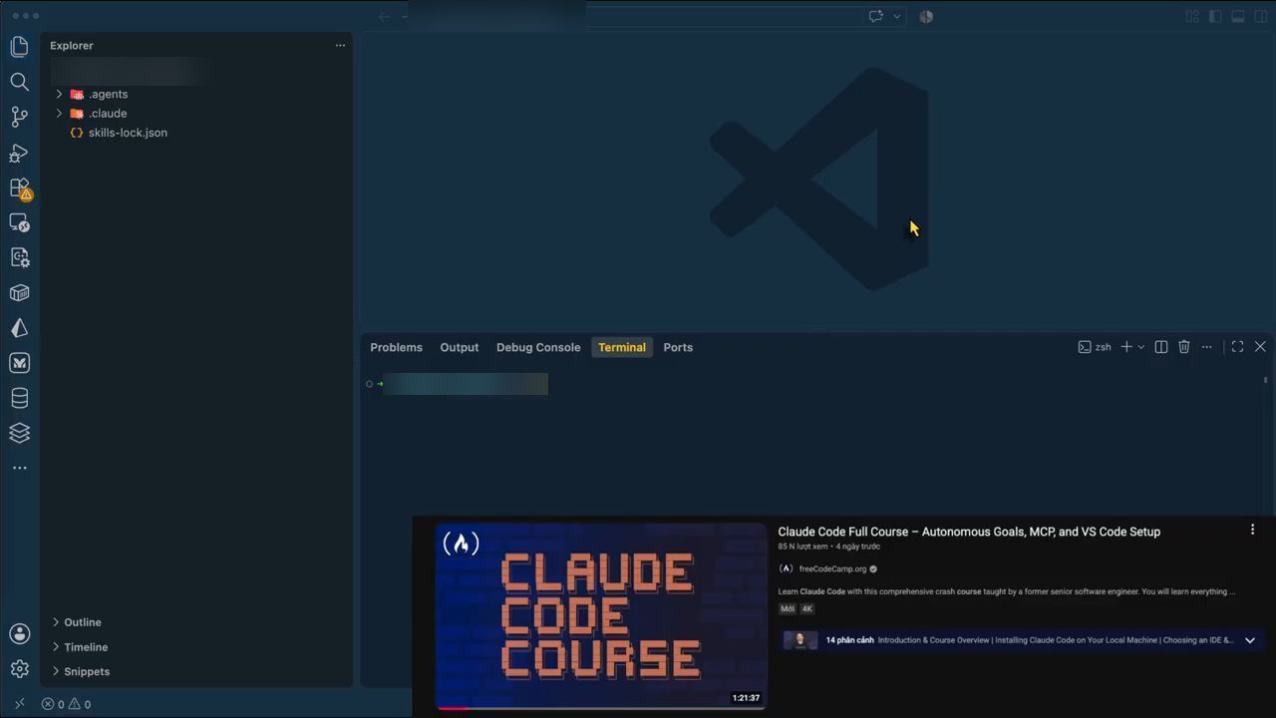Viewport: 1276px width, 718px height.
Task: Expand the Timeline section
Action: pos(86,647)
